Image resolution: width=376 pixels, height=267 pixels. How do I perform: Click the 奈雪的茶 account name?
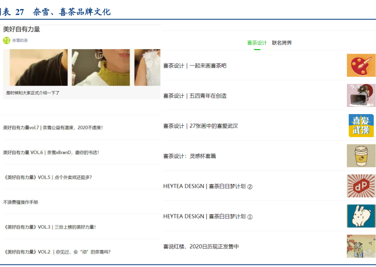(x=20, y=40)
